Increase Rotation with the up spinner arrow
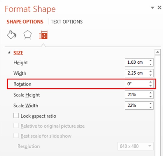163x159 pixels. [x=151, y=82]
